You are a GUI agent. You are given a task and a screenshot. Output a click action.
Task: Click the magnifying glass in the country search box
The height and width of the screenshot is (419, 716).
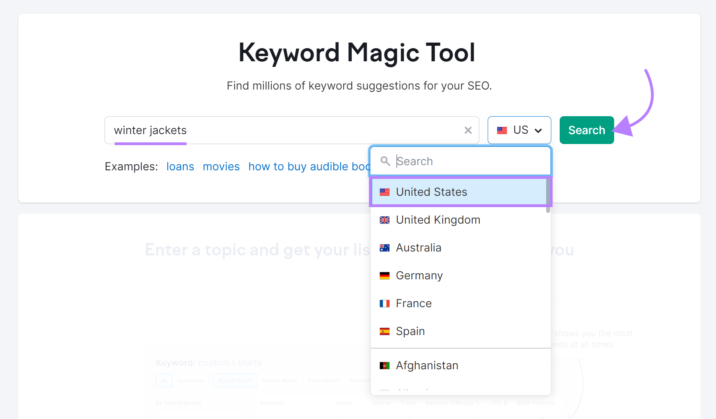(x=385, y=161)
